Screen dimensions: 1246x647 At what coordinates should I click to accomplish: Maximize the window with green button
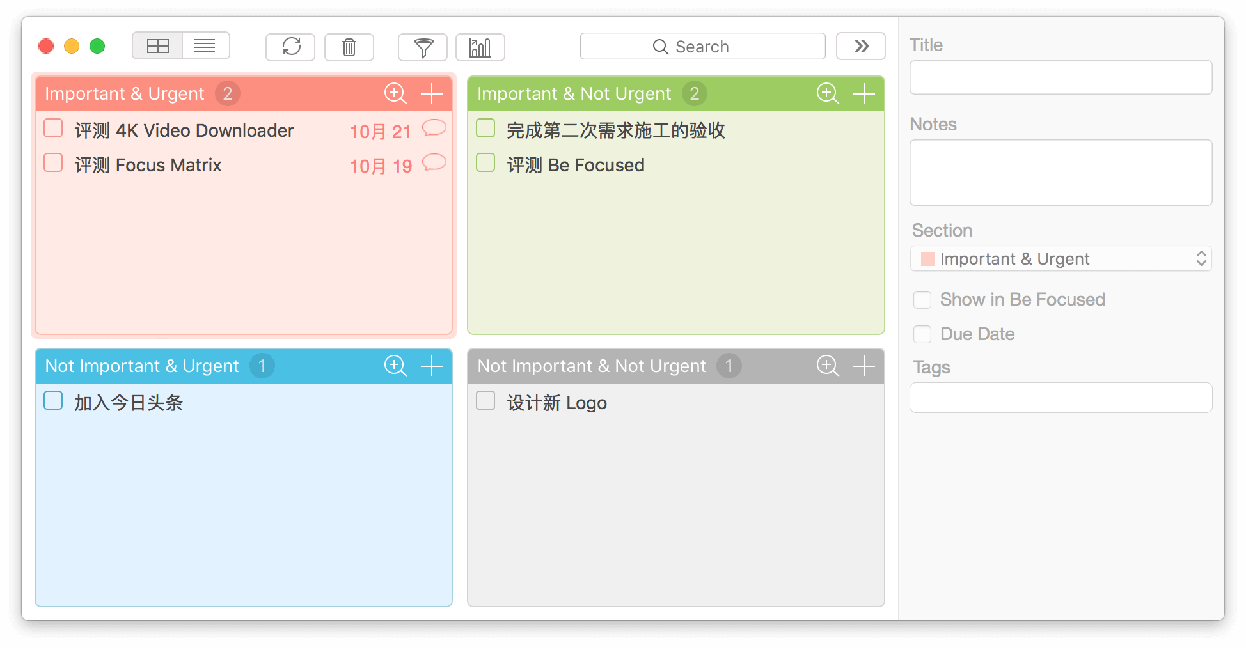(97, 46)
